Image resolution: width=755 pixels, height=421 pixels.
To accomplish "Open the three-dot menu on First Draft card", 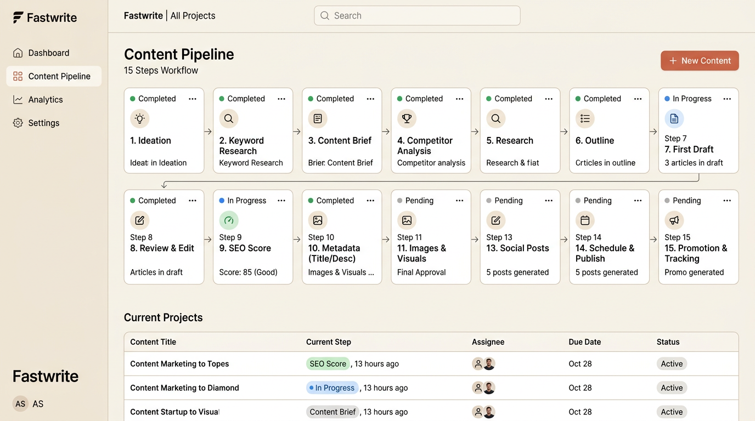I will click(727, 99).
